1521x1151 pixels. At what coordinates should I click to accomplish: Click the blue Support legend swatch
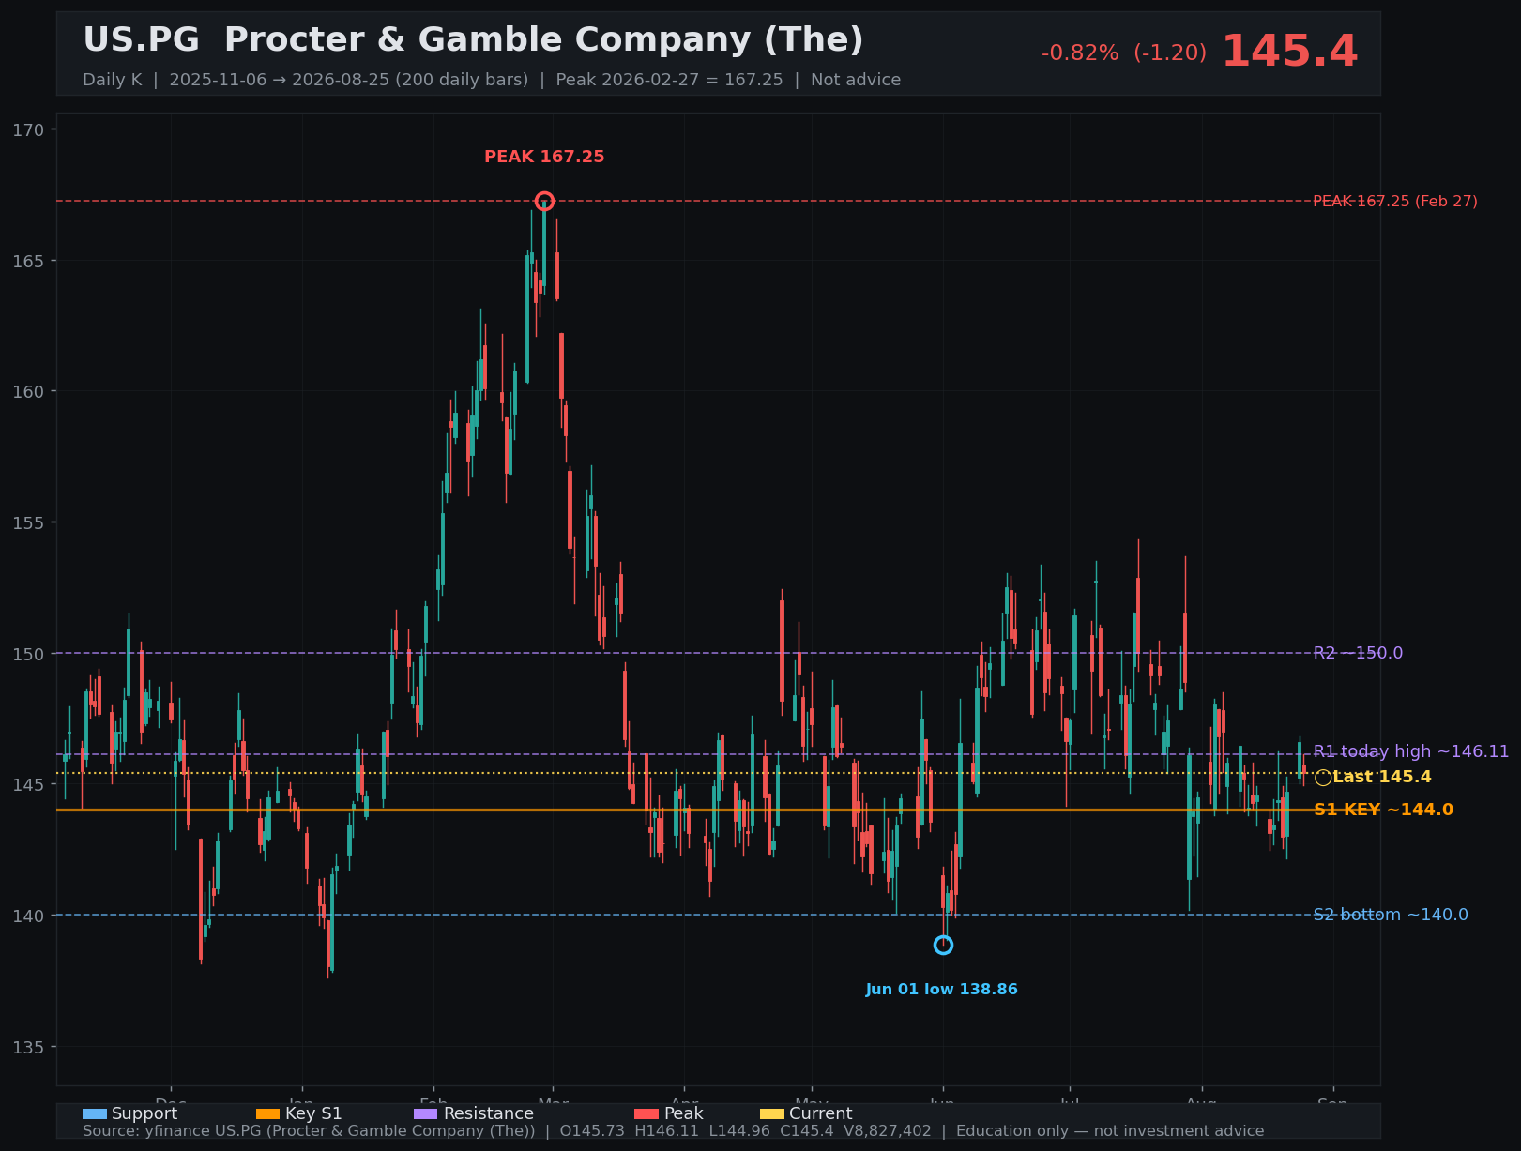[x=95, y=1113]
